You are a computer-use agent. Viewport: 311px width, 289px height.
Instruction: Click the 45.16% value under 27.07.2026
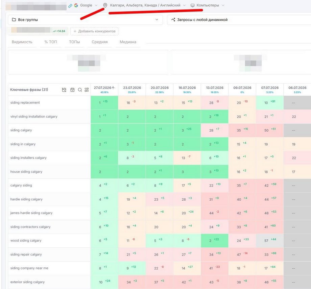click(104, 92)
